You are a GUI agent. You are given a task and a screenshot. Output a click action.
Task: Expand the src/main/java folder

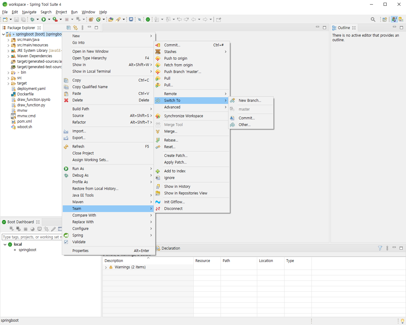coord(8,40)
